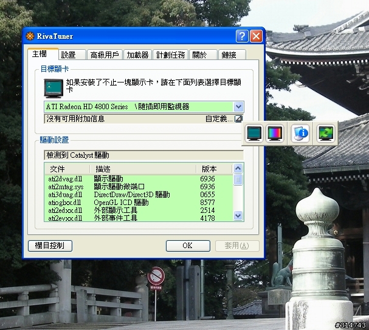Click version value 0655
This screenshot has width=369, height=330.
pyautogui.click(x=207, y=195)
